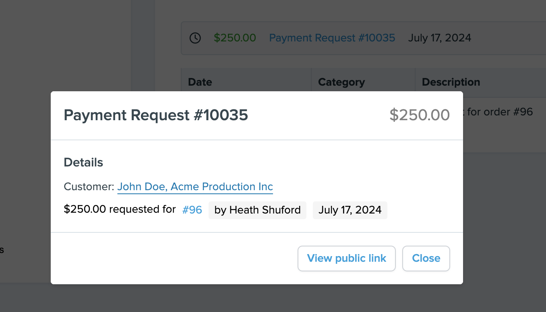Sort by the Description column header

coord(451,82)
